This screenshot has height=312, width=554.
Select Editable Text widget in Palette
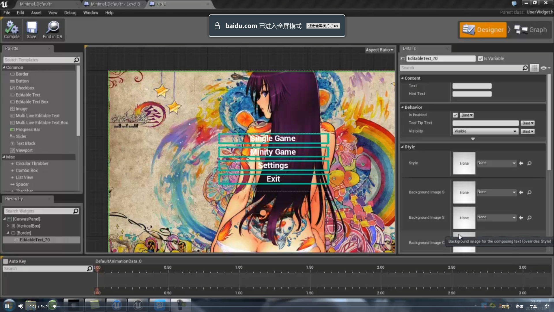(x=28, y=95)
